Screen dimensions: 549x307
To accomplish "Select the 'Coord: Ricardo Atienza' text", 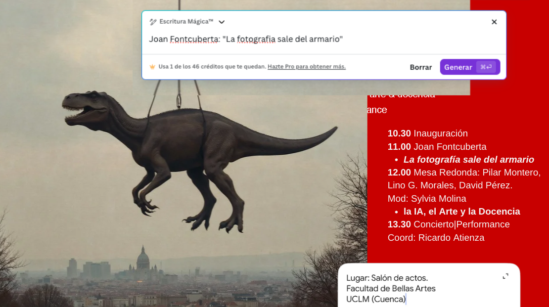I will coord(436,238).
